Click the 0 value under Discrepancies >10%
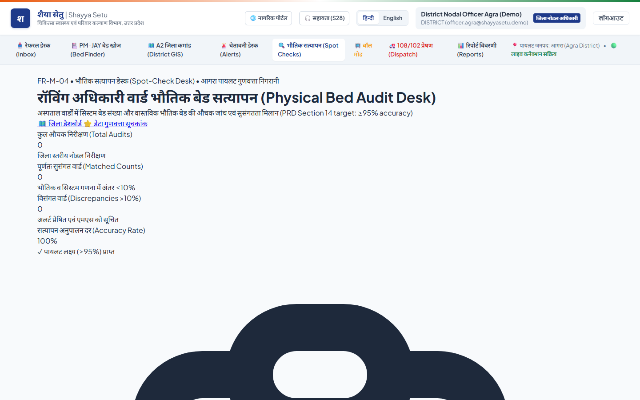640x400 pixels. [x=40, y=209]
